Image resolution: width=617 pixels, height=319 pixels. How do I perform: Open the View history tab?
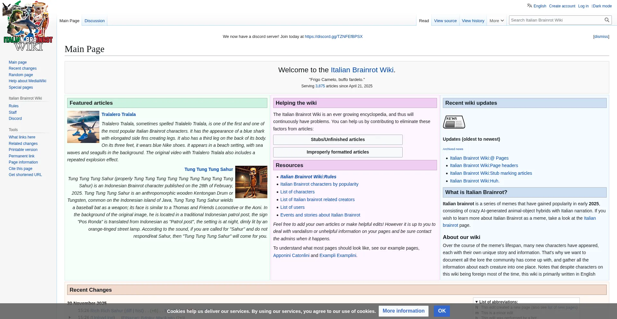pyautogui.click(x=473, y=21)
